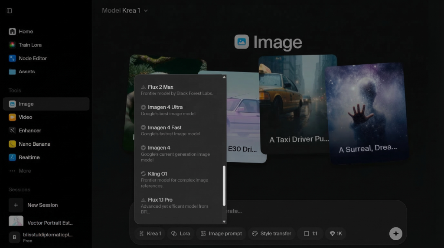The image size is (444, 248).
Task: Click the user avatar with letter B
Action: click(14, 237)
